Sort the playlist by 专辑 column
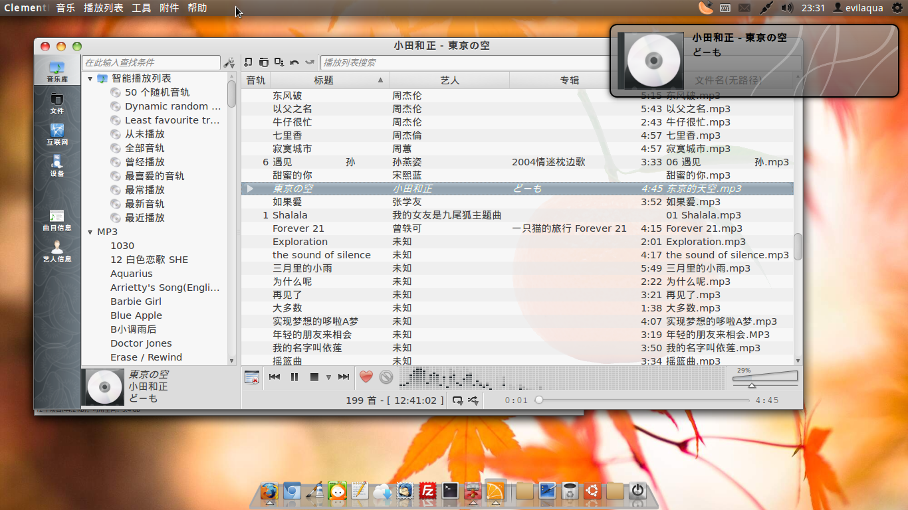This screenshot has height=510, width=908. click(570, 80)
